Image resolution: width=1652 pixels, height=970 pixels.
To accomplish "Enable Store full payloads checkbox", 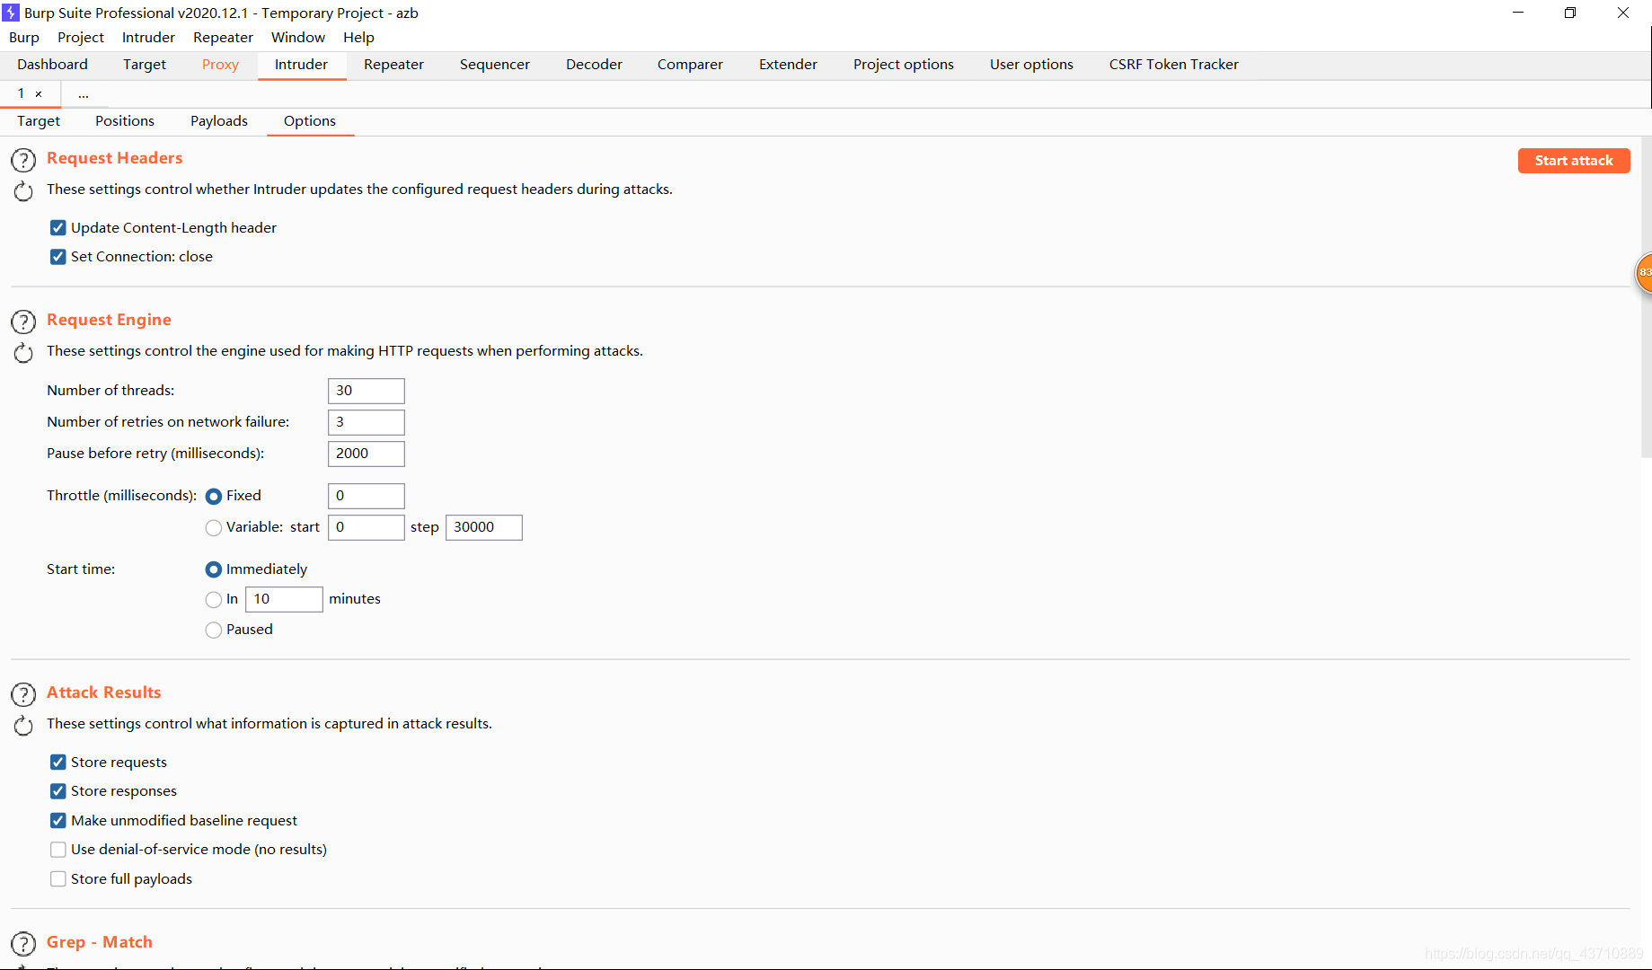I will 58,879.
